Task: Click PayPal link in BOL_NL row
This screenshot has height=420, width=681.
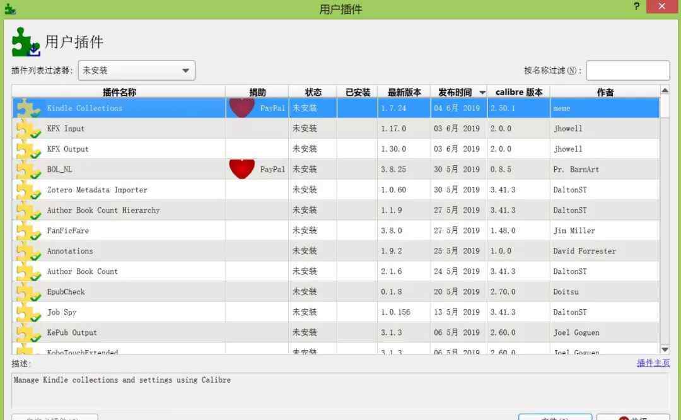Action: [272, 170]
